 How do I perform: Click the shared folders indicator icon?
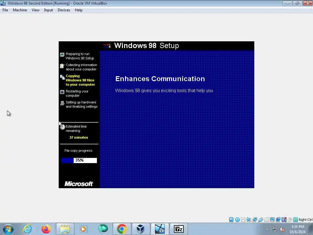tap(267, 220)
